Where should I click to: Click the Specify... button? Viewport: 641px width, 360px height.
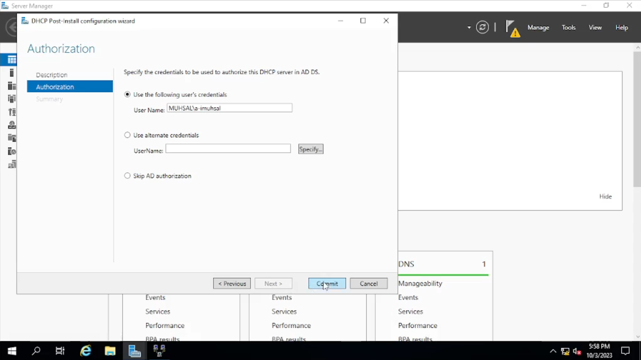tap(310, 149)
